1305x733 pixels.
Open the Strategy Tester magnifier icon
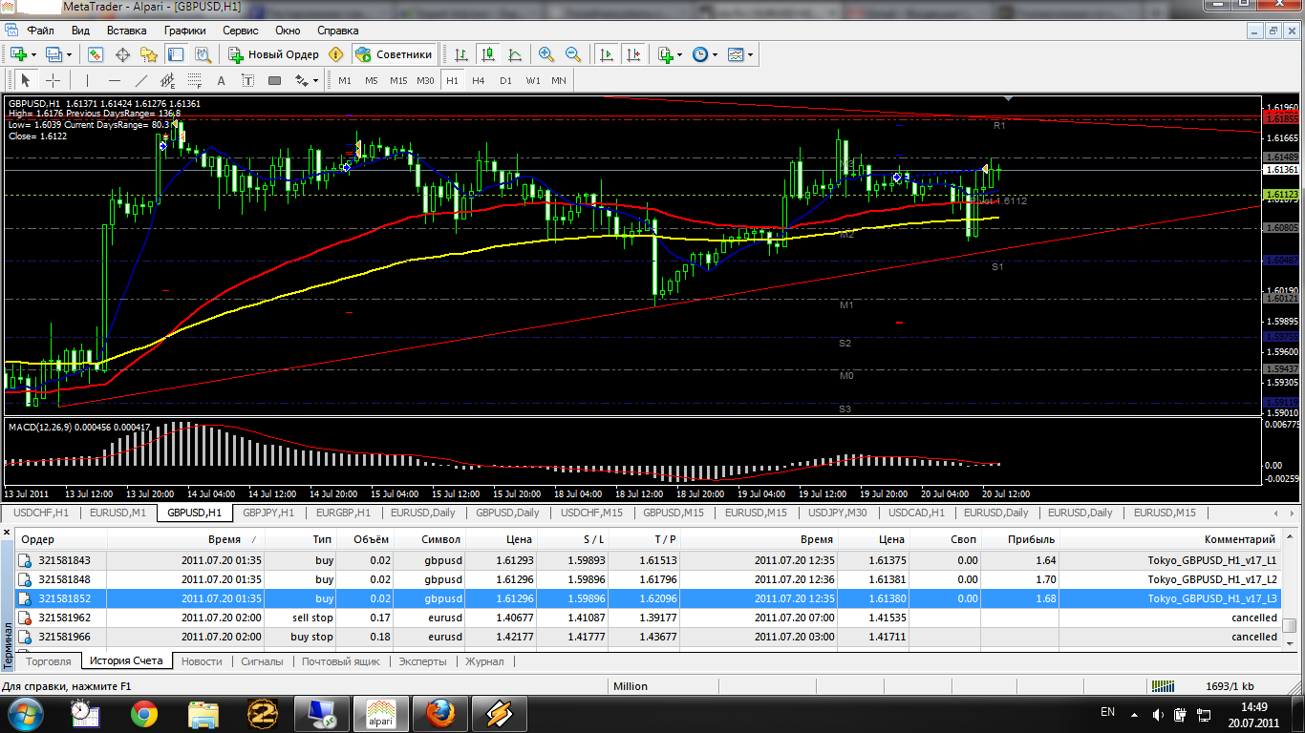point(202,54)
